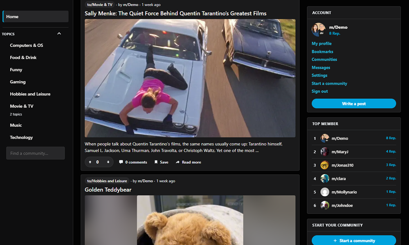Screen dimensions: 409x245
Task: Focus the Find a community search field
Action: coord(36,153)
